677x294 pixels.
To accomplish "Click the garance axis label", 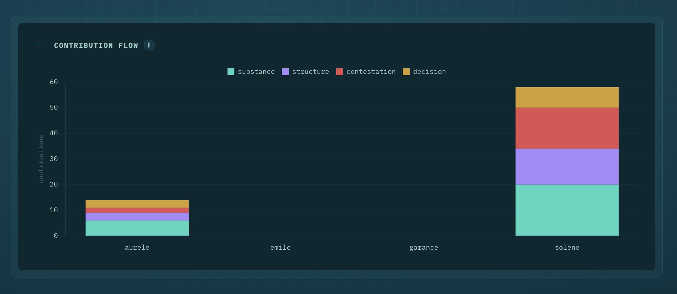I will tap(424, 248).
